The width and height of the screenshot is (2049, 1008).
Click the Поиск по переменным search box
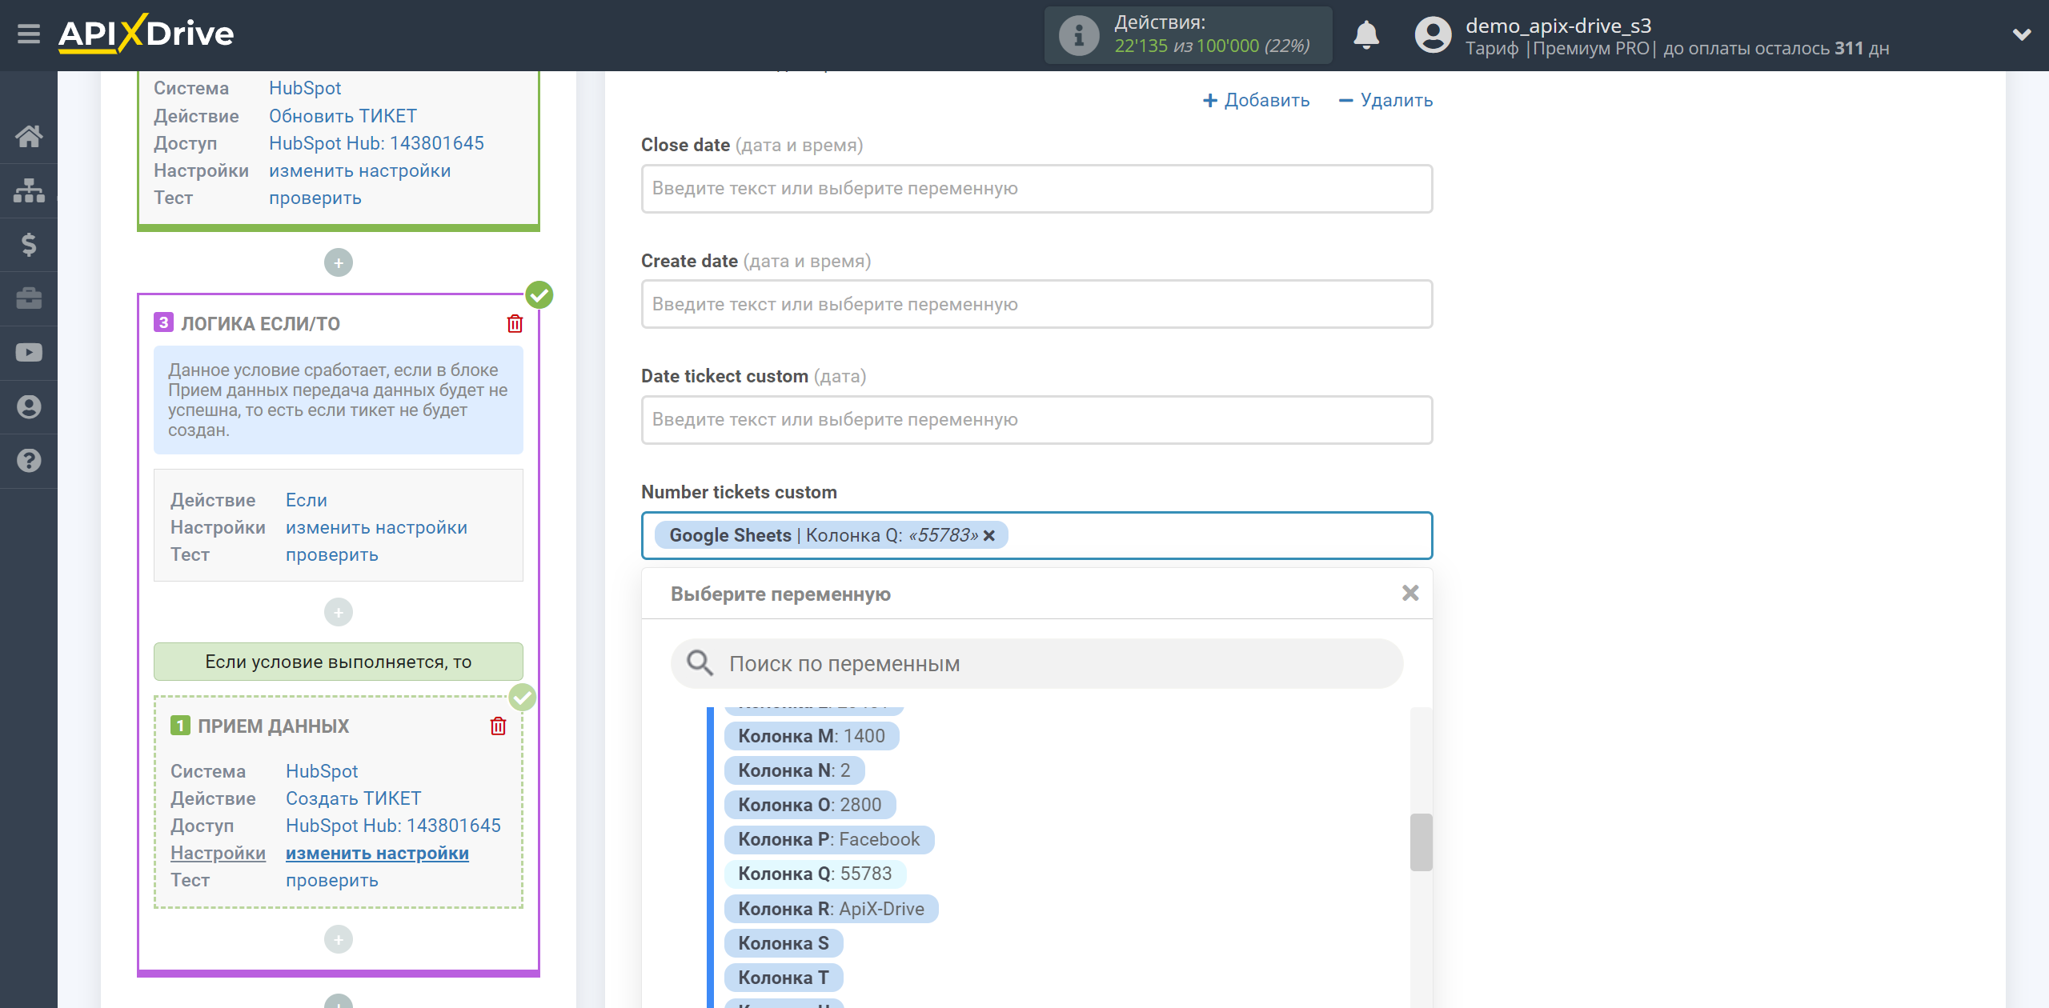point(1037,663)
